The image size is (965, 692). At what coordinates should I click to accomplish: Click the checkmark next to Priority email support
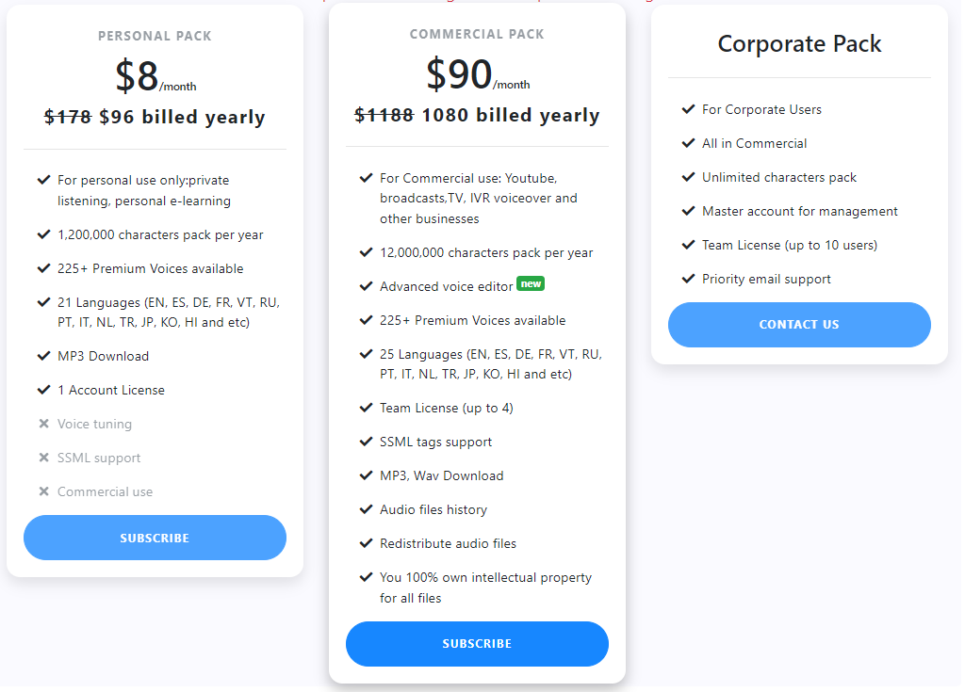tap(689, 278)
